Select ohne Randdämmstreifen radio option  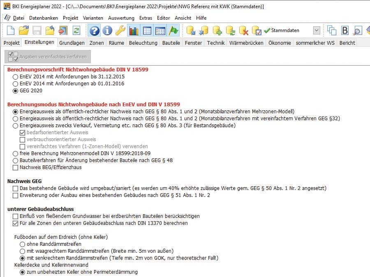[23, 244]
